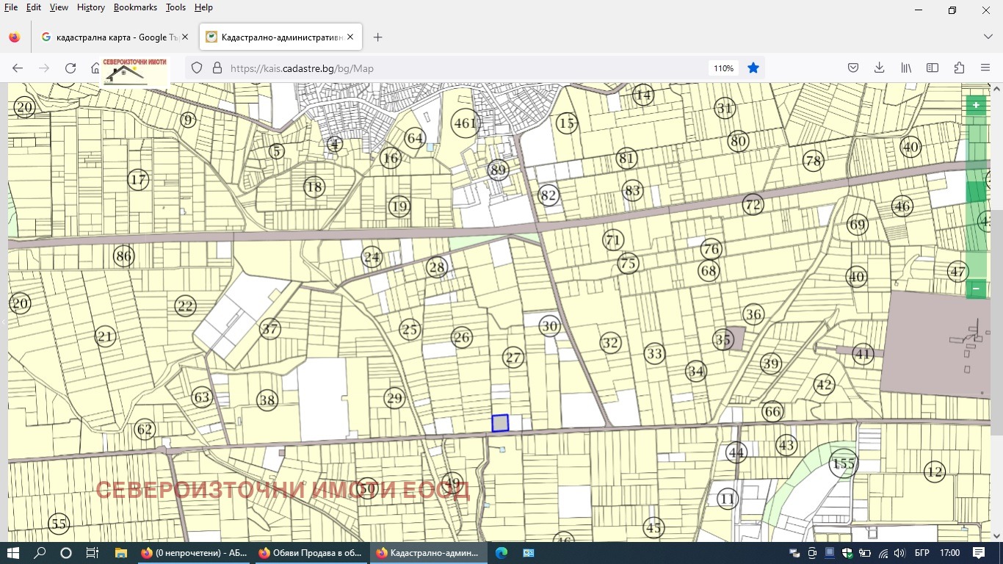Screen dimensions: 1003x564
Task: Open Firefox downloads panel
Action: (x=879, y=68)
